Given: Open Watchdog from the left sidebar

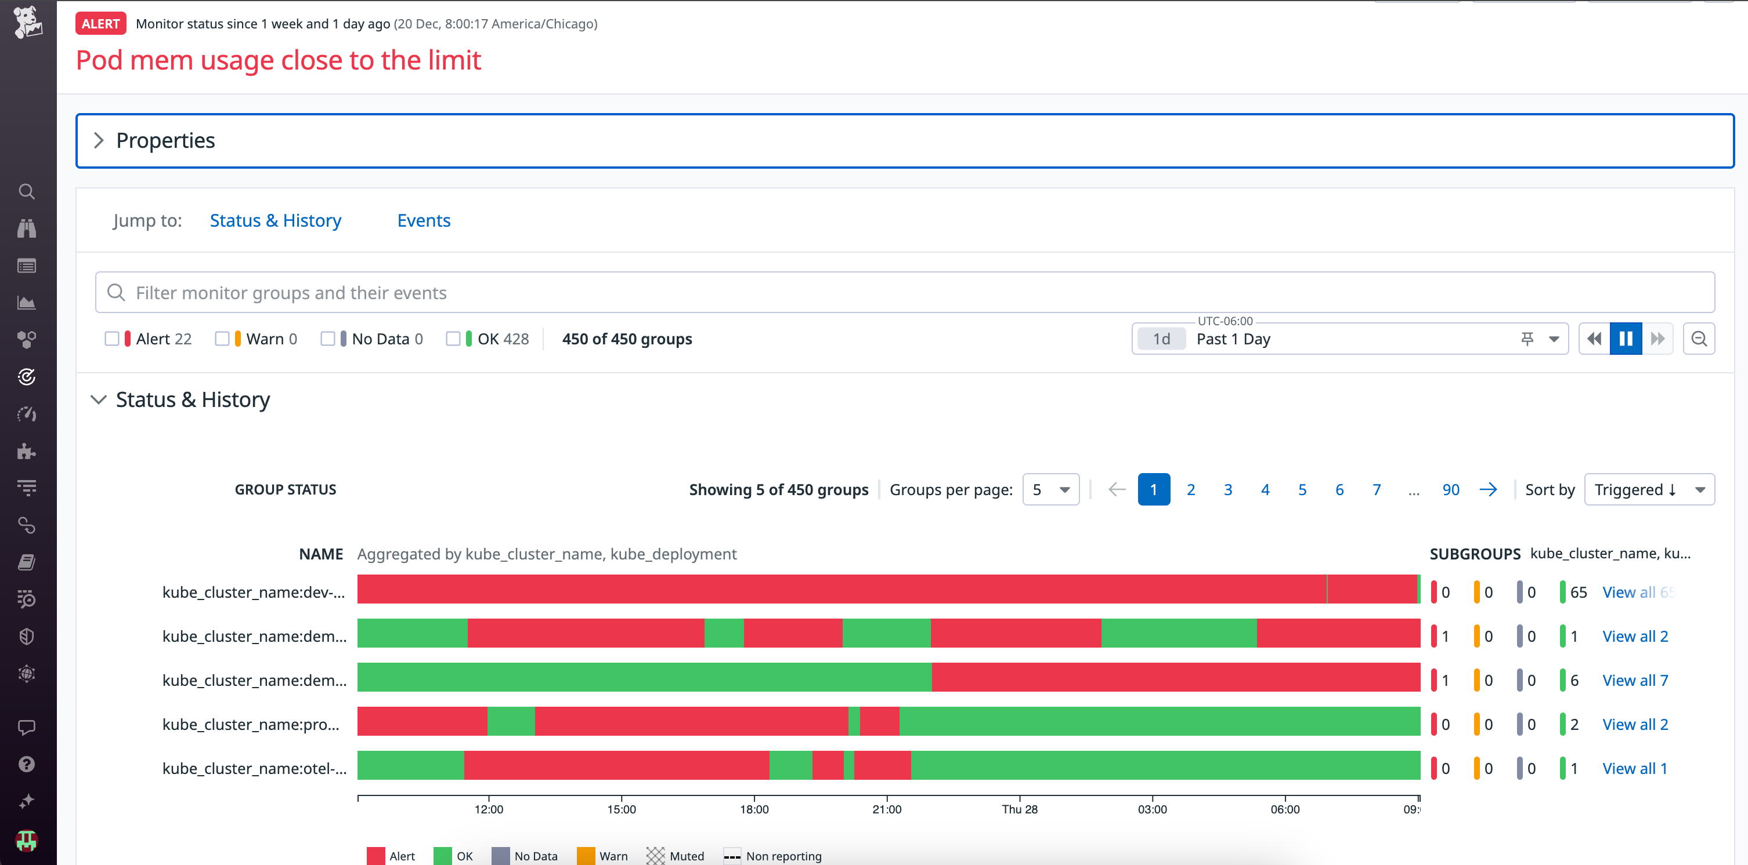Looking at the screenshot, I should 27,228.
